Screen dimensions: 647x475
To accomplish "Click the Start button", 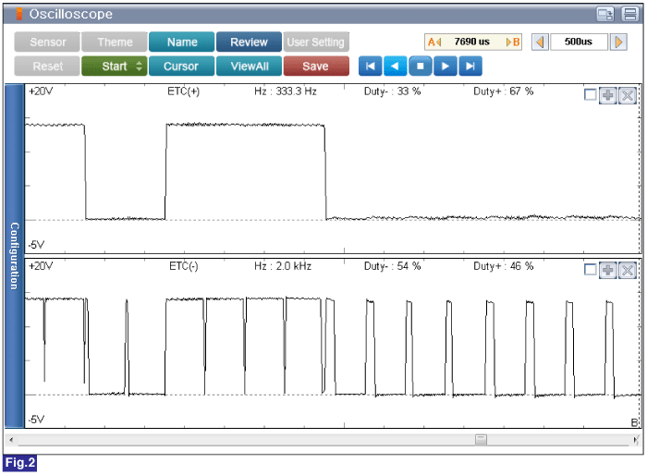I will (x=115, y=66).
